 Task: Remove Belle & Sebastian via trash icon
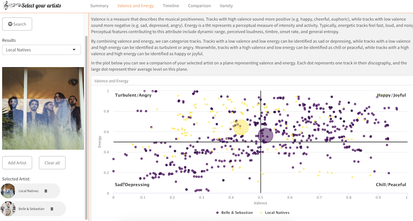52,209
